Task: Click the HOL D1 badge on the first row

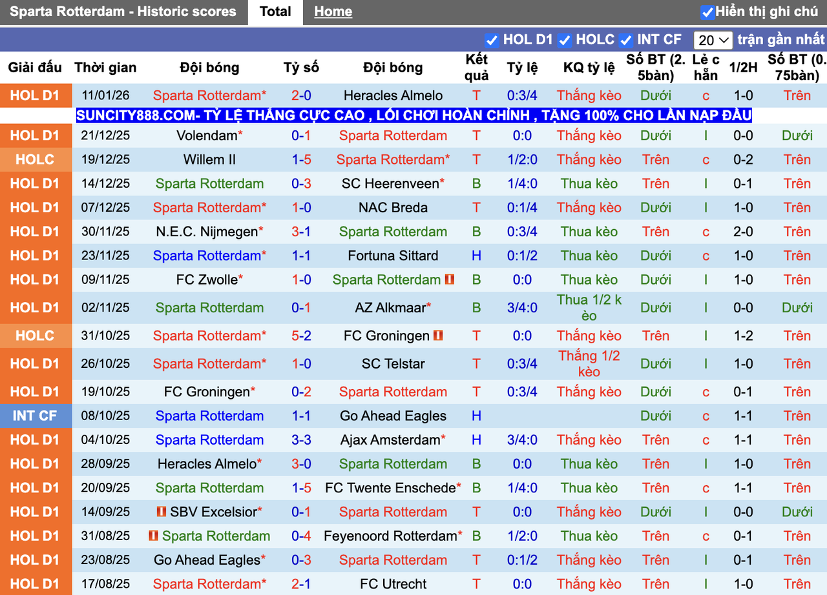Action: pyautogui.click(x=36, y=95)
